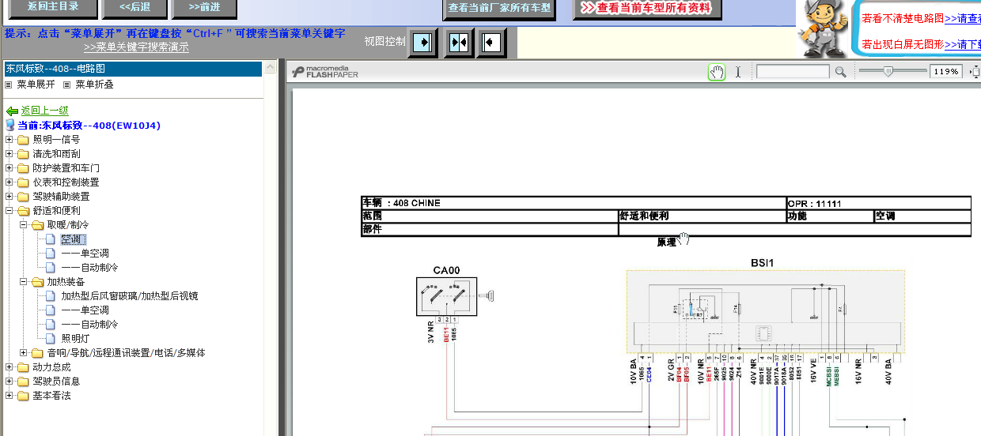Click the current vehicle icon beside 当前:东风标致
981x436 pixels.
click(10, 126)
